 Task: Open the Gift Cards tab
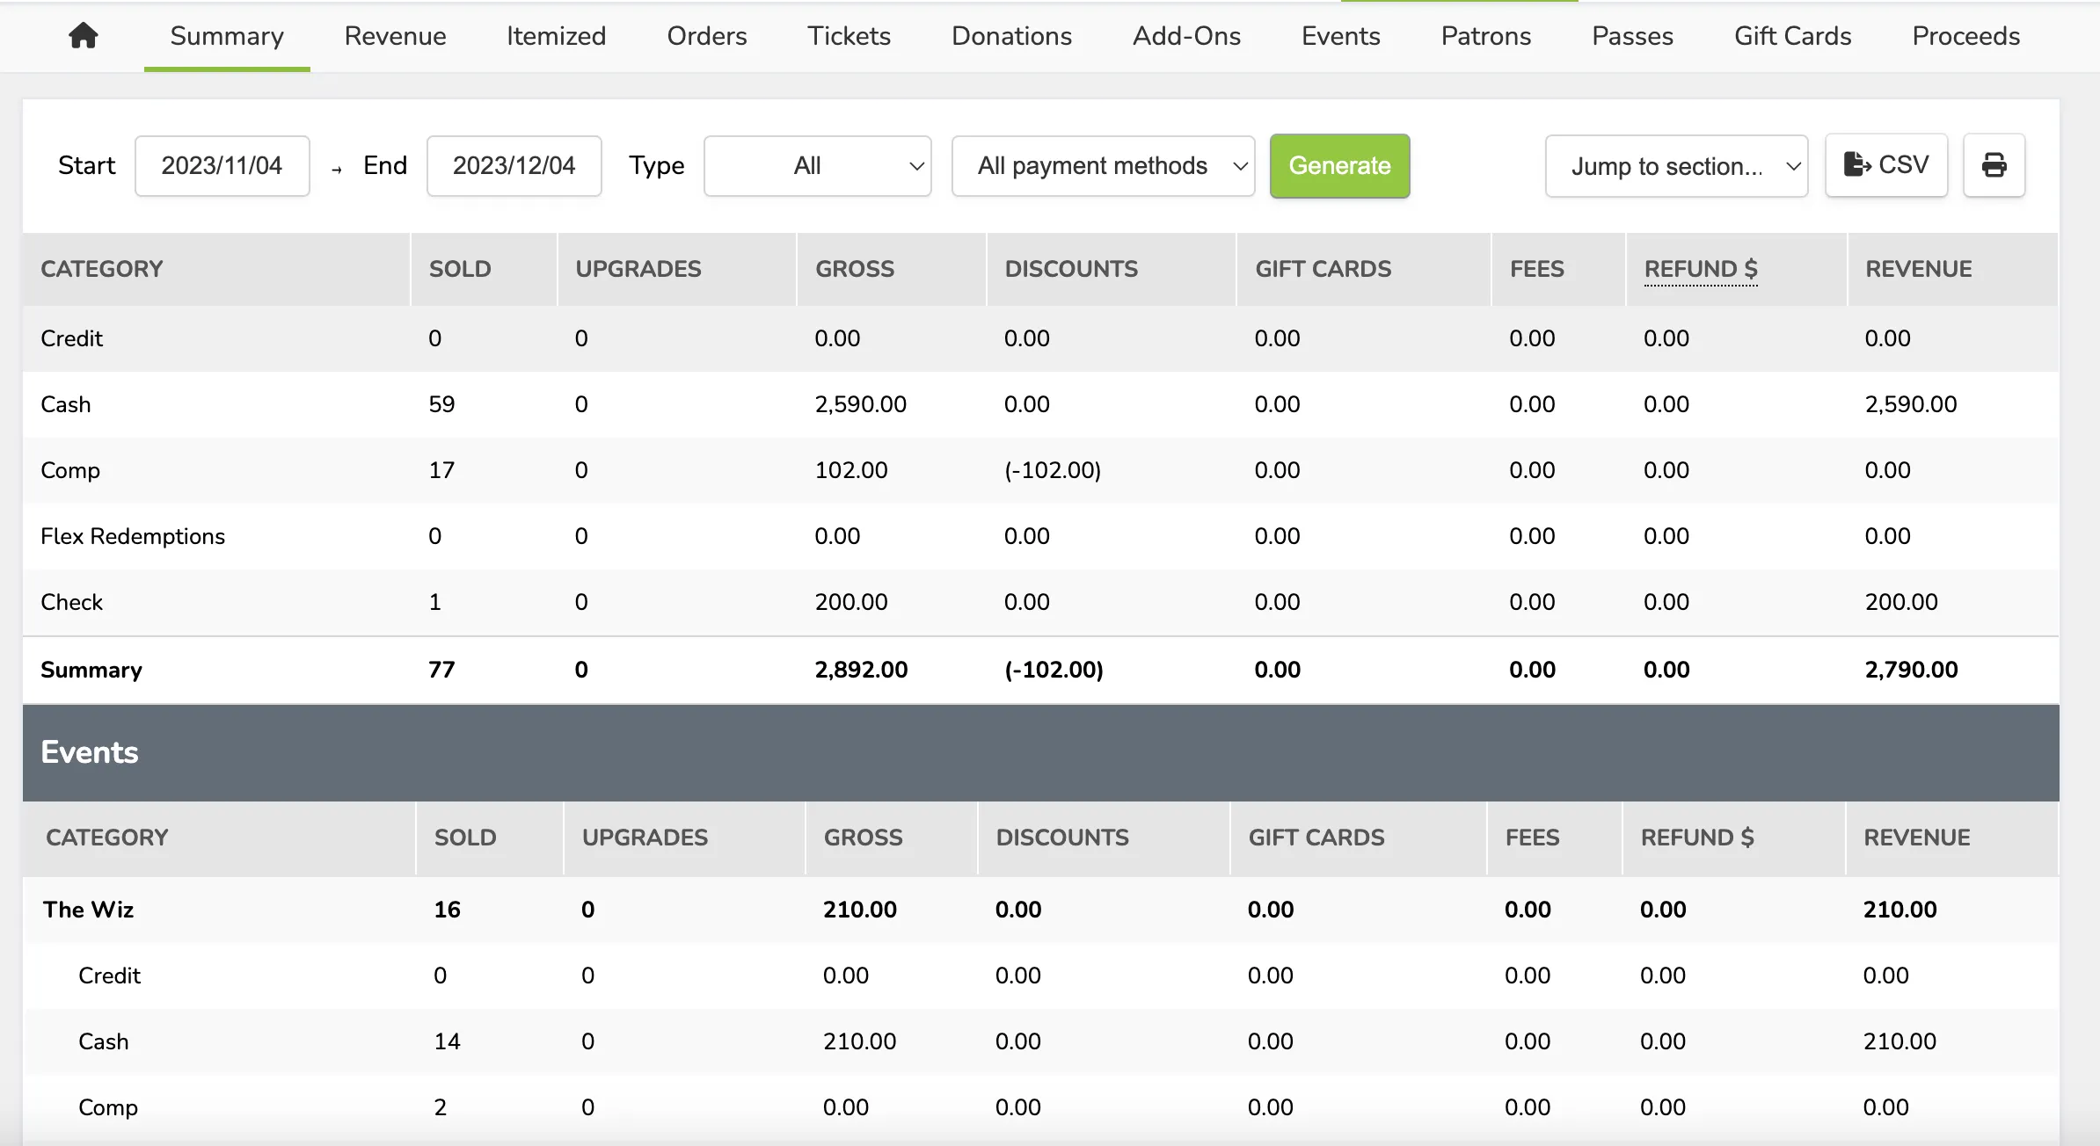(1792, 36)
